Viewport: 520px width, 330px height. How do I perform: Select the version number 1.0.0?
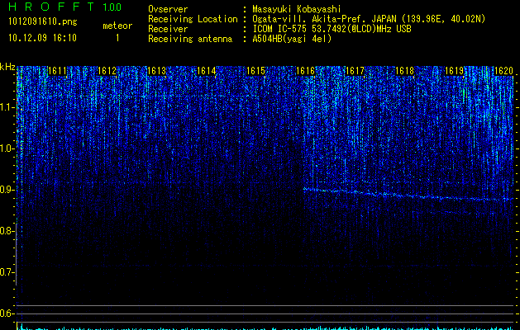[112, 7]
